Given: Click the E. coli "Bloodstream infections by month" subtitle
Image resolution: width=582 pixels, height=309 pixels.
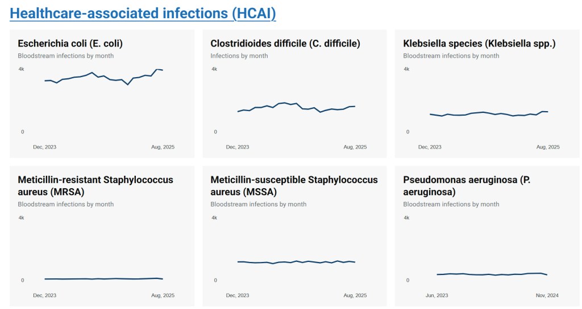Looking at the screenshot, I should [65, 56].
